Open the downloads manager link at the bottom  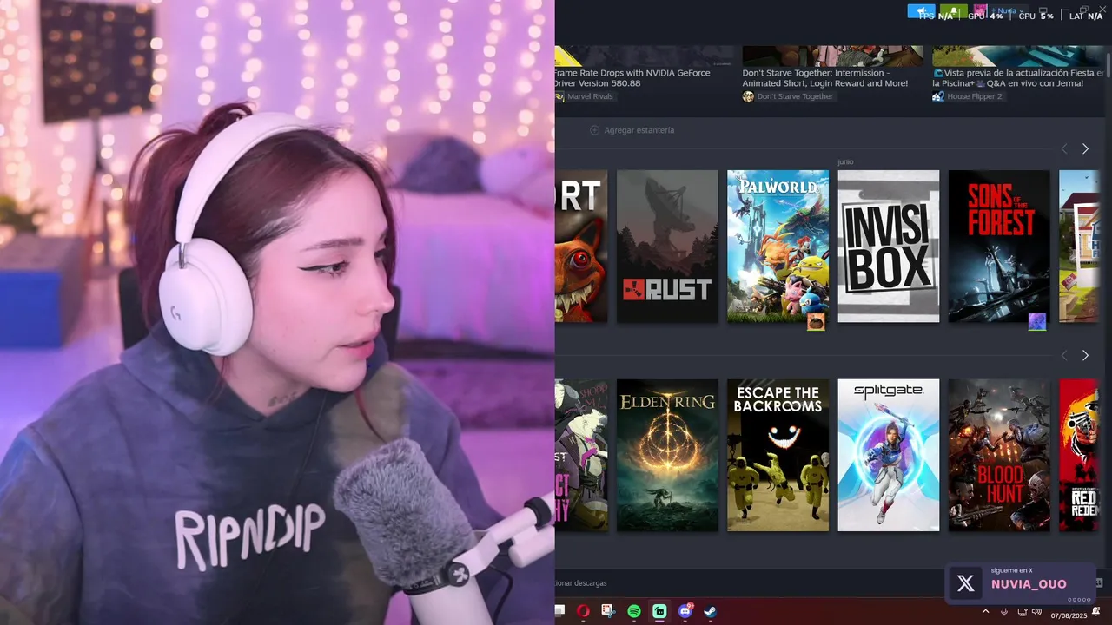click(x=581, y=583)
